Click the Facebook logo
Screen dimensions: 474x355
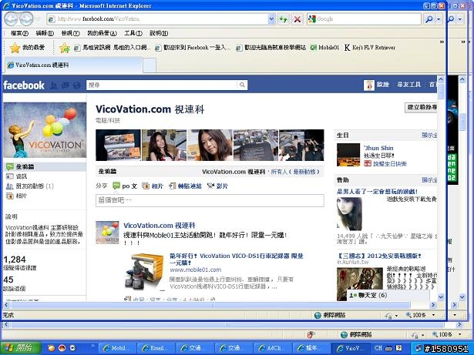(24, 85)
